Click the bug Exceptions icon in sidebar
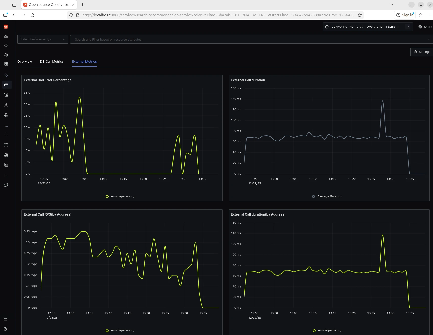433x335 pixels. pyautogui.click(x=6, y=145)
